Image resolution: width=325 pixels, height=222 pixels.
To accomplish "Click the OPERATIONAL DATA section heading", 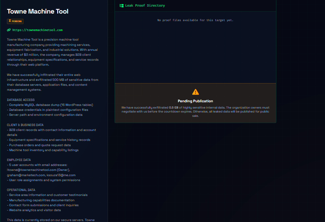I will click(x=21, y=190).
